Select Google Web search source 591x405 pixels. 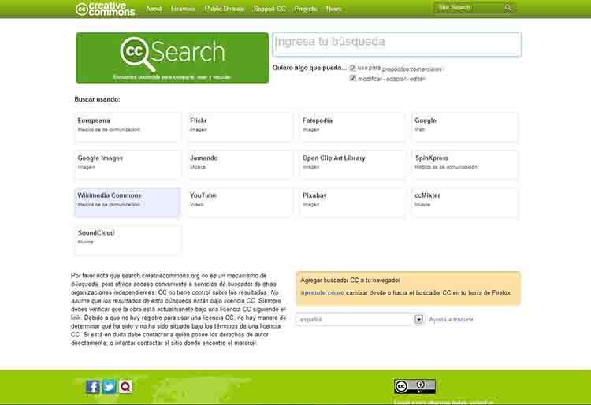coord(465,128)
